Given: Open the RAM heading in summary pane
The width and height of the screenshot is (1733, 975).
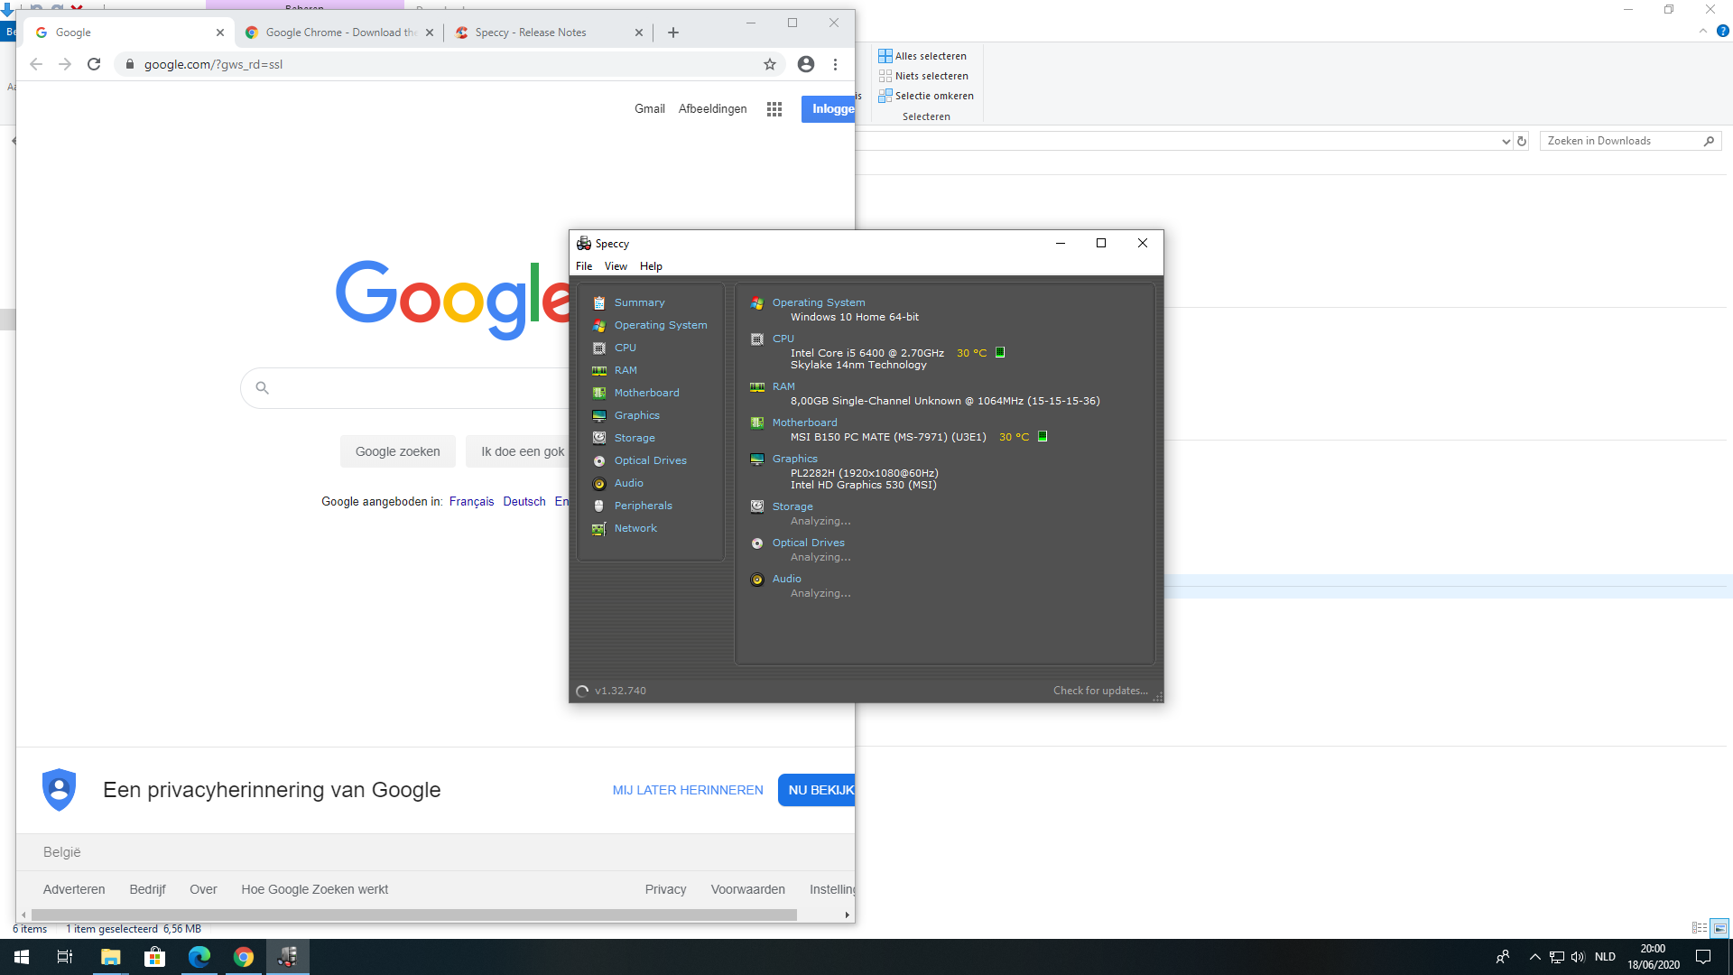Looking at the screenshot, I should coord(783,386).
